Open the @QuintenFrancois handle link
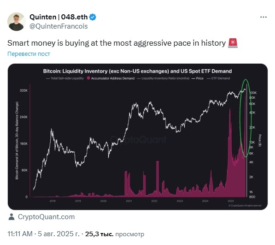Image resolution: width=275 pixels, height=245 pixels. point(59,26)
